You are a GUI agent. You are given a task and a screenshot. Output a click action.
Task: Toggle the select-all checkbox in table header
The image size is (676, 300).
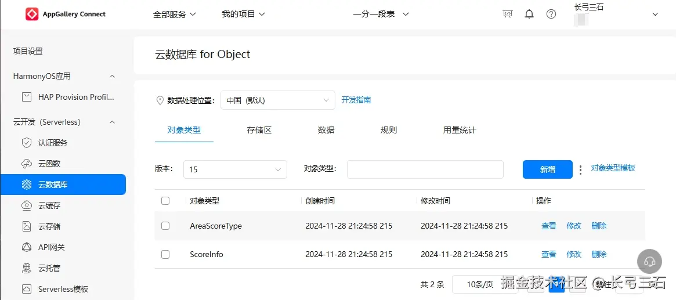point(165,201)
